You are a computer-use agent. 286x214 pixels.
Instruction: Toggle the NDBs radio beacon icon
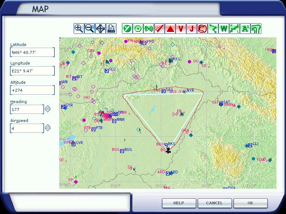pos(148,29)
